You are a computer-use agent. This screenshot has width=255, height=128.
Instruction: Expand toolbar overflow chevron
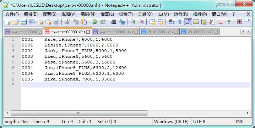pyautogui.click(x=249, y=20)
